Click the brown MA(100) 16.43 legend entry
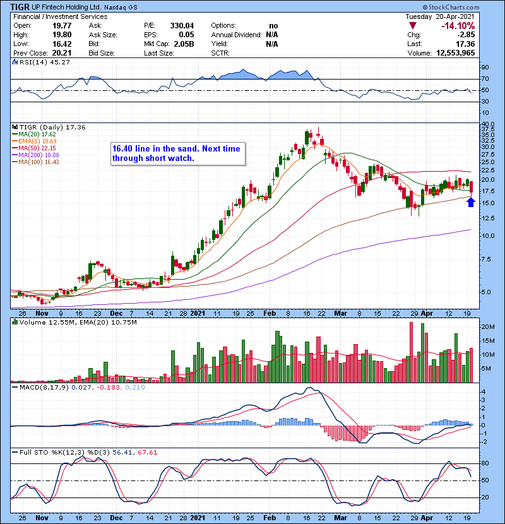Screen dimensions: 505x524 [35, 162]
